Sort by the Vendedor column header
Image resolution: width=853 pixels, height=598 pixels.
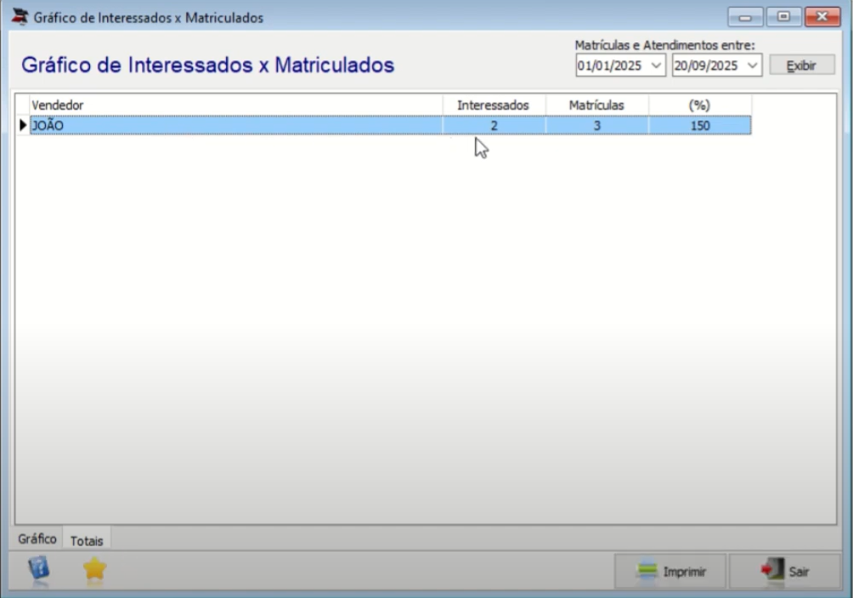point(236,105)
